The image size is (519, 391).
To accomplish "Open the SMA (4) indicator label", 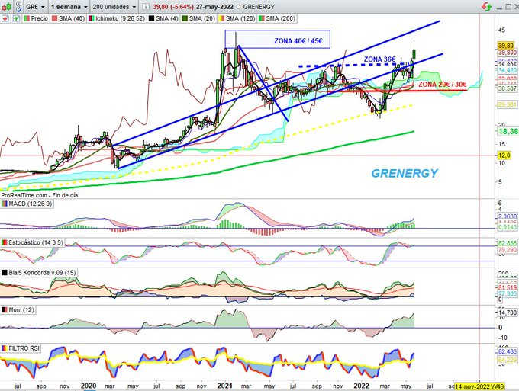I will tap(163, 18).
